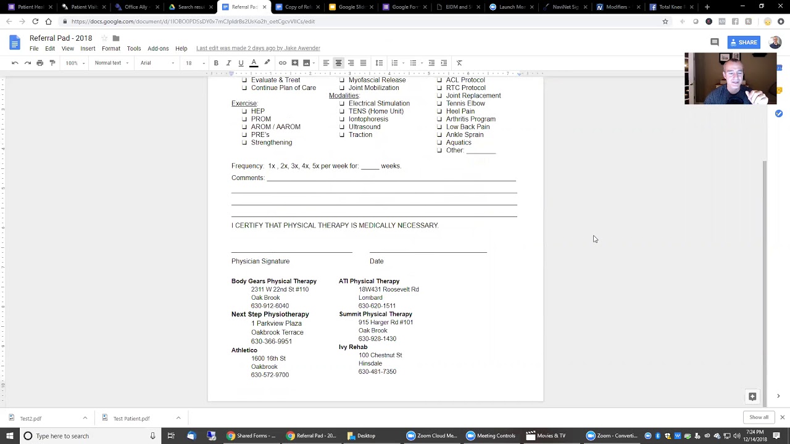Redo the last action
Screen dimensions: 790x444
[x=27, y=62]
